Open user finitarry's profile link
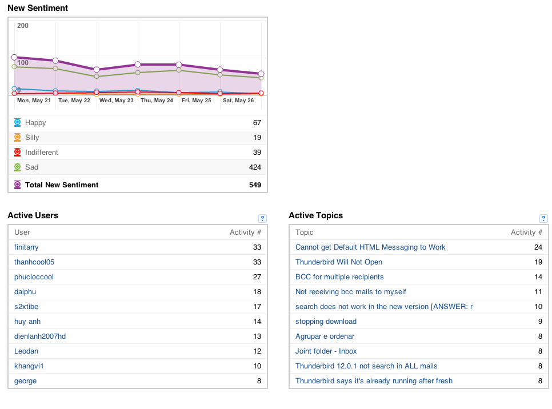The width and height of the screenshot is (552, 409). click(x=26, y=247)
